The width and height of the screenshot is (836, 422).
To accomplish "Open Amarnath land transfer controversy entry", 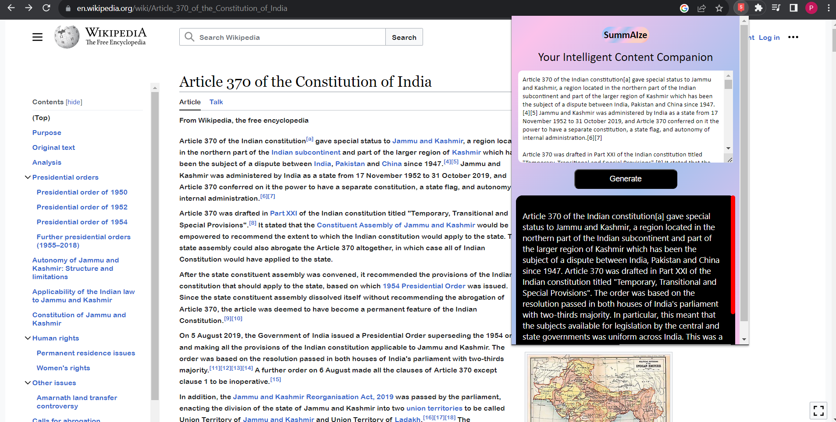I will (77, 402).
